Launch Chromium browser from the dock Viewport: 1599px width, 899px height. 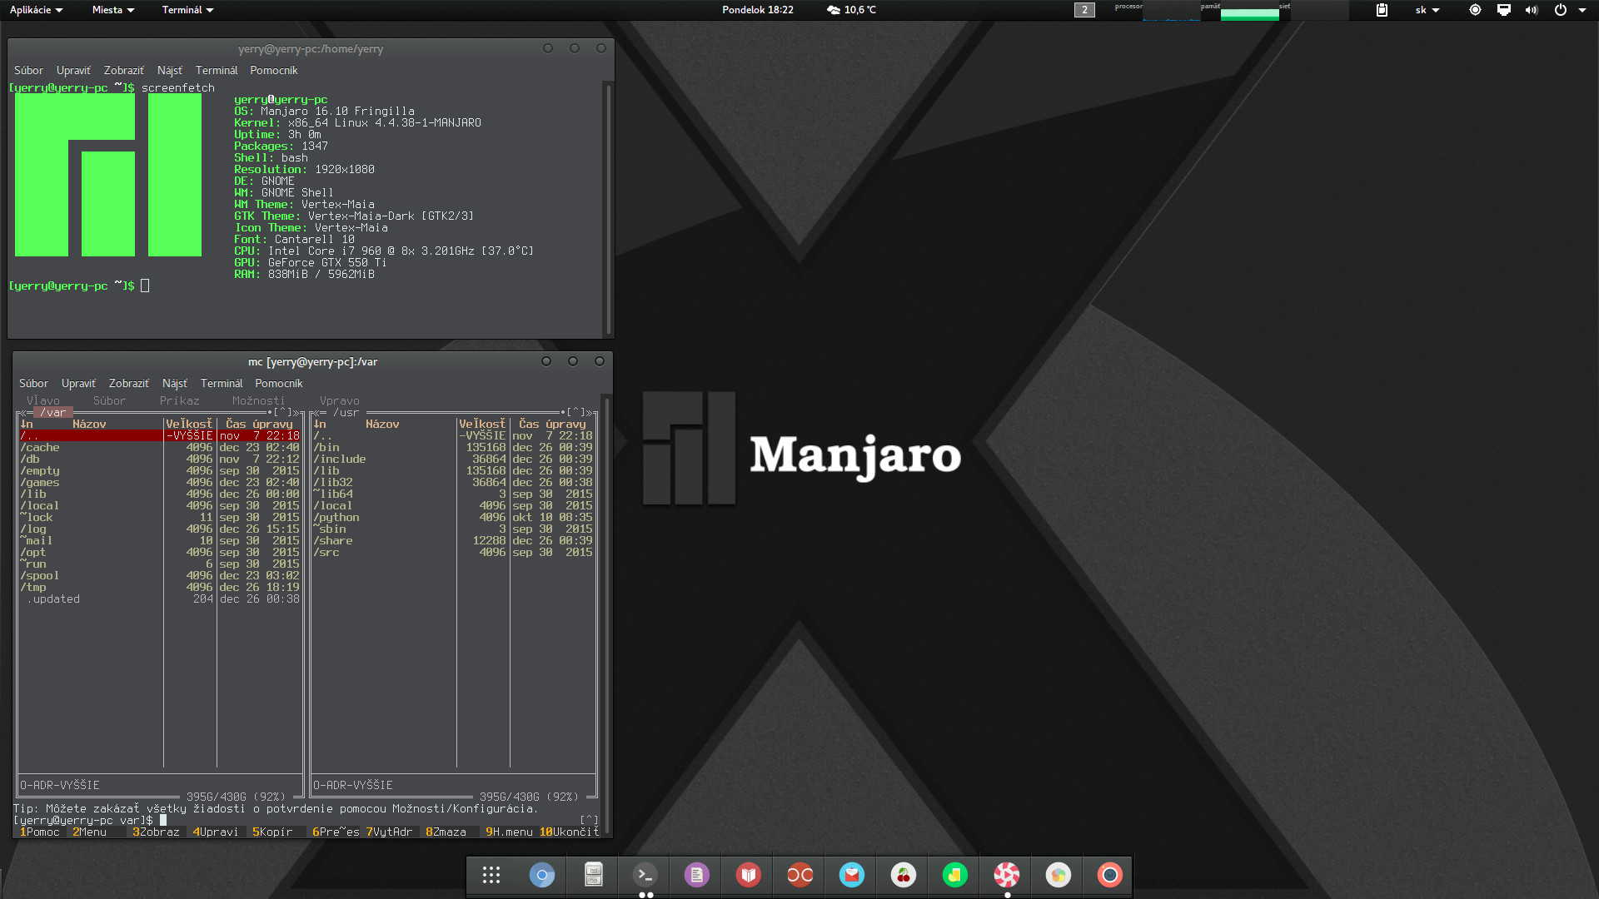tap(542, 875)
